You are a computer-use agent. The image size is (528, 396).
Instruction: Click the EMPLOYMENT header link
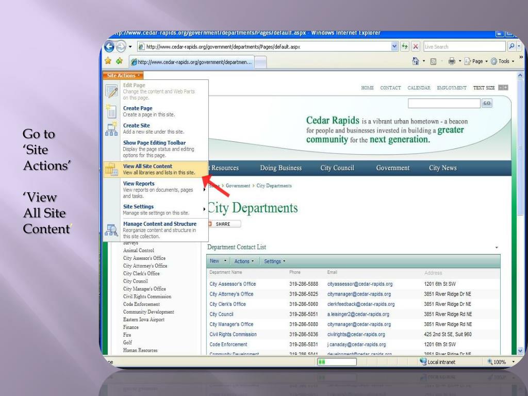click(451, 88)
